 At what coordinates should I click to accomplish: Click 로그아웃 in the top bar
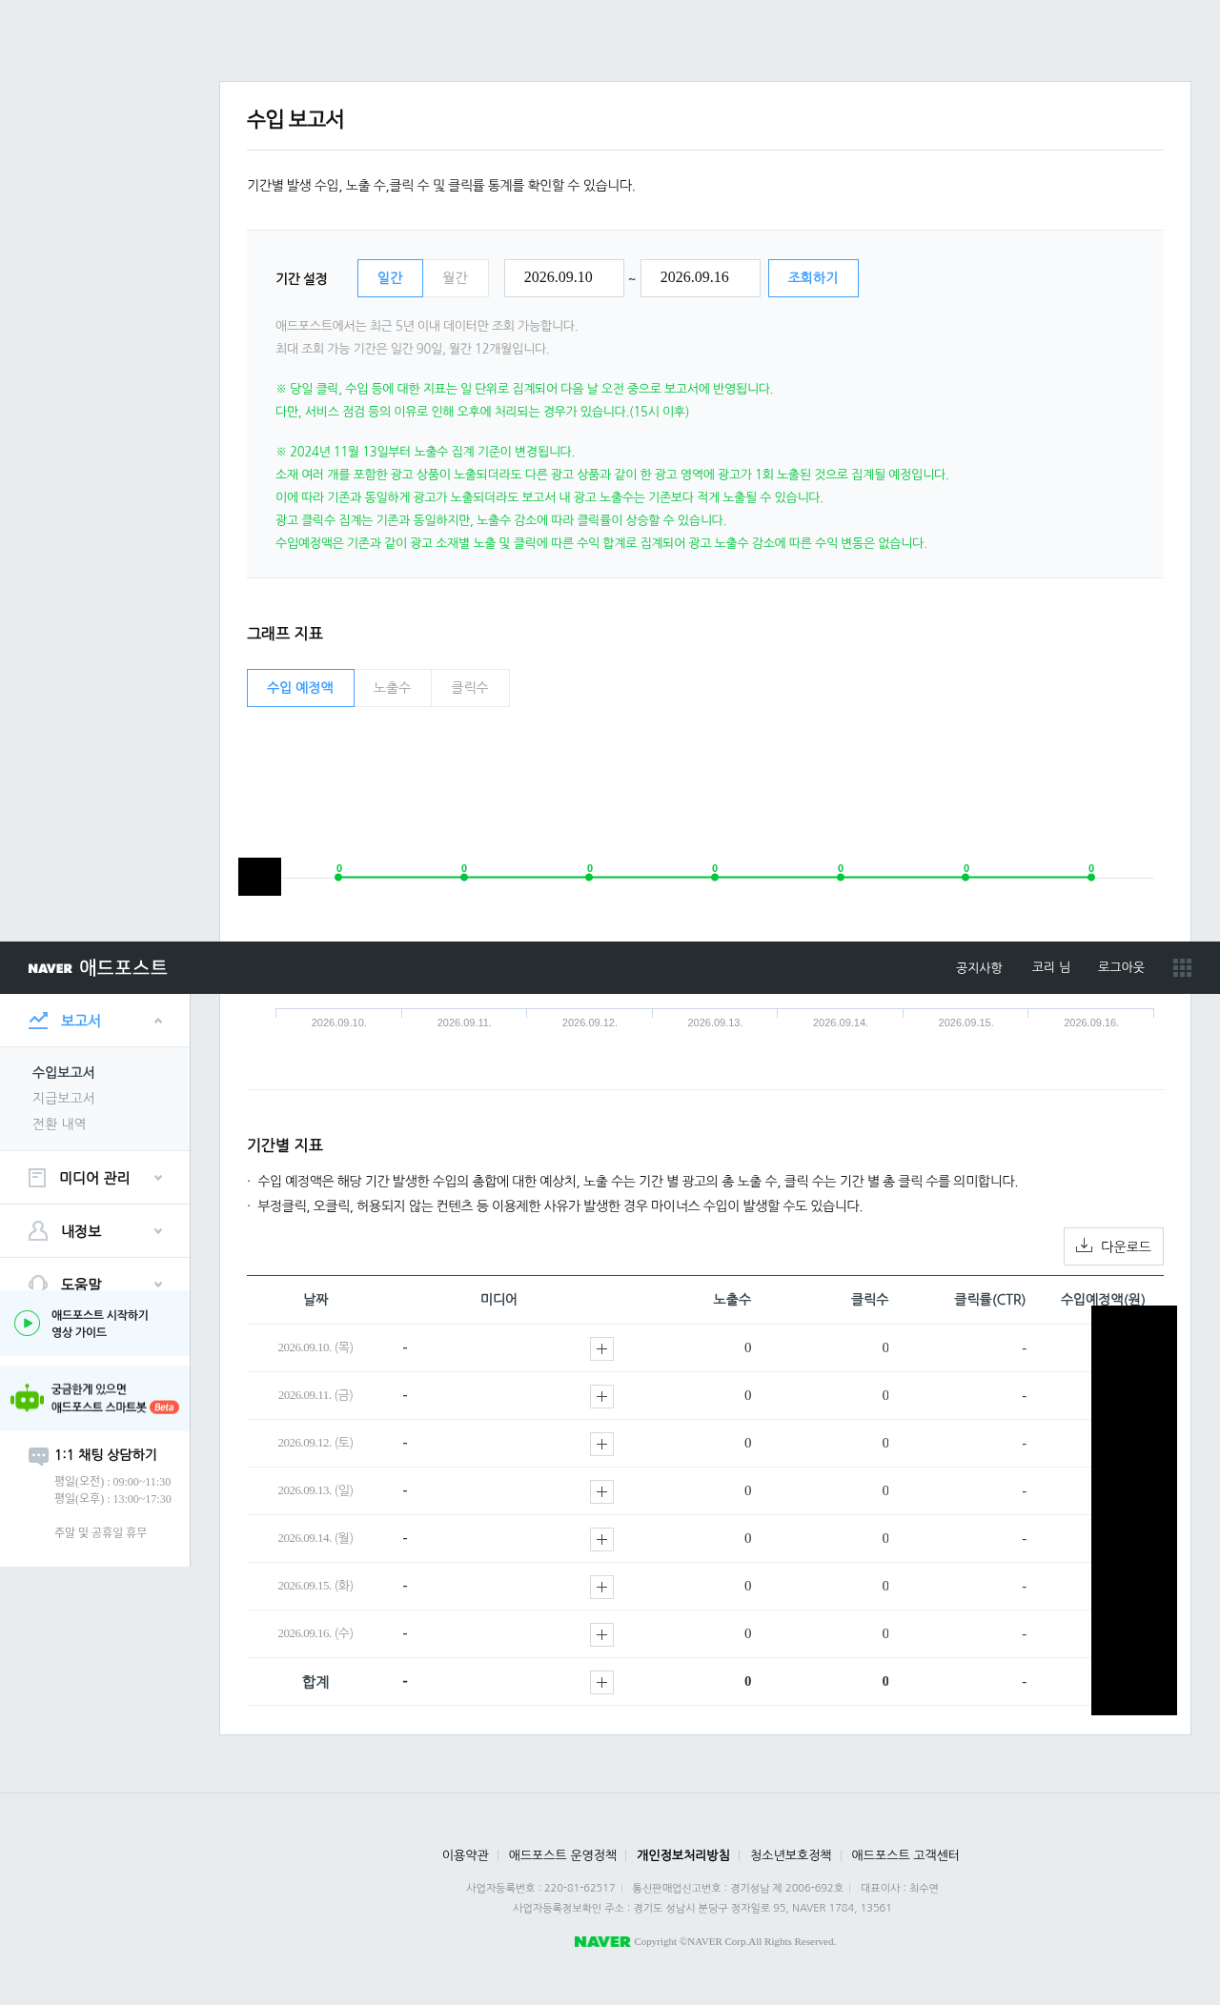[x=1121, y=967]
